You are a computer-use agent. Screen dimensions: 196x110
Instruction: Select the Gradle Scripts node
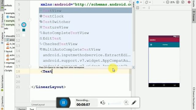click(x=9, y=71)
